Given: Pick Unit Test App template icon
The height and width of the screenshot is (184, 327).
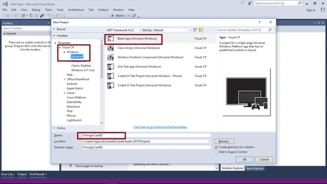Looking at the screenshot, I should [111, 67].
